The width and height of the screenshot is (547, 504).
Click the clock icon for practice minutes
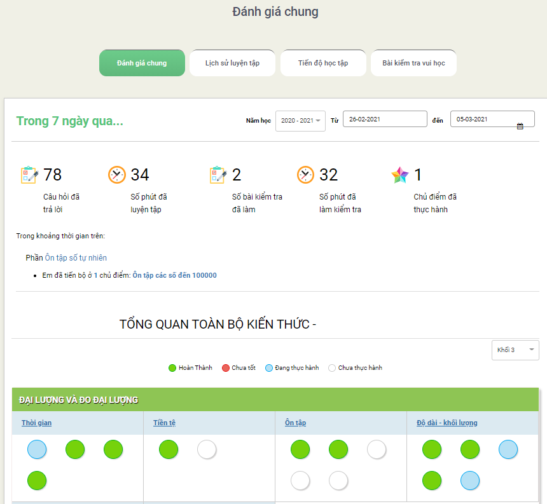tap(117, 175)
